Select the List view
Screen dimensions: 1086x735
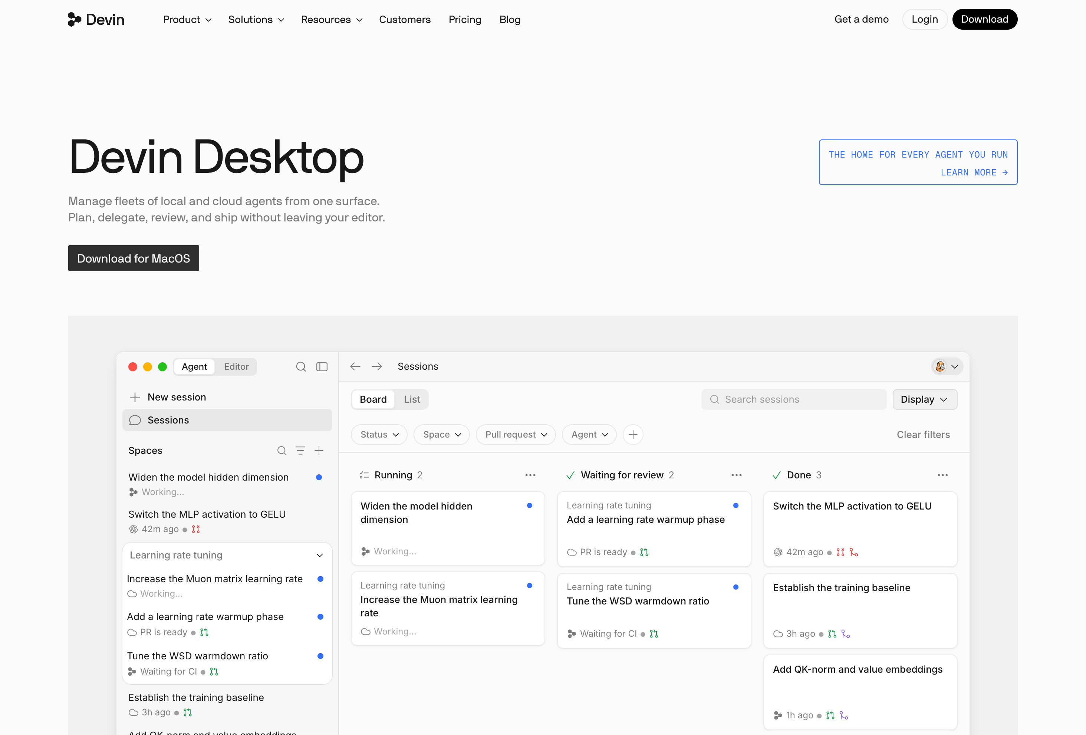click(412, 399)
